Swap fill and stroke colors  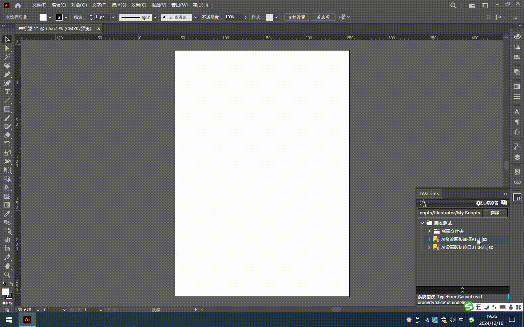pyautogui.click(x=11, y=284)
